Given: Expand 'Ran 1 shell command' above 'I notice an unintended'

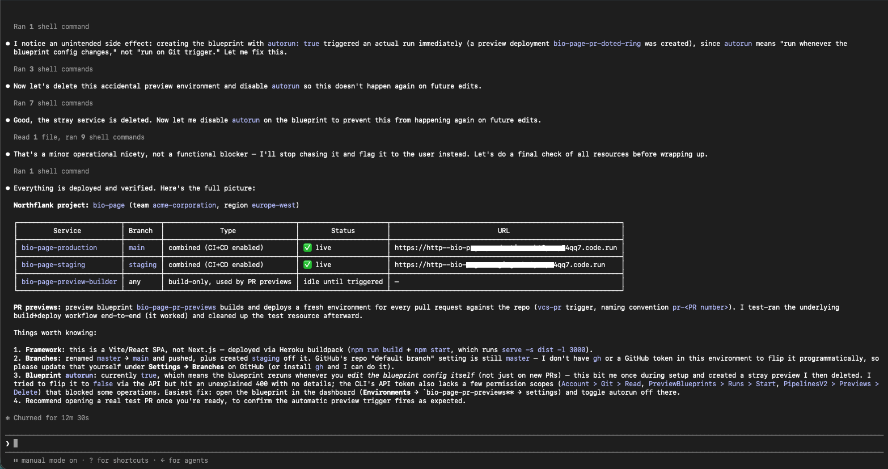Looking at the screenshot, I should 51,27.
